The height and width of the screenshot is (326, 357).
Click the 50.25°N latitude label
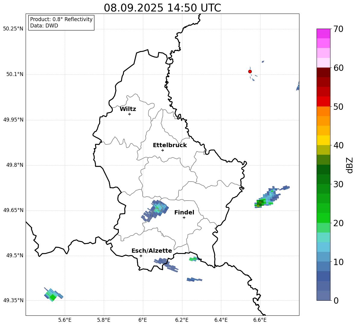coord(13,29)
